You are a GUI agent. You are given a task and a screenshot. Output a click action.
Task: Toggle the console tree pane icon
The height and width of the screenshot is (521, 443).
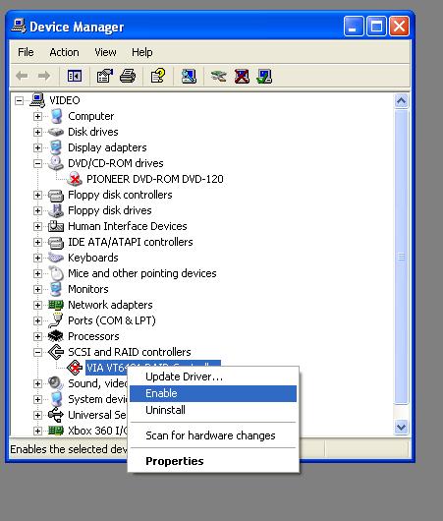pos(75,76)
